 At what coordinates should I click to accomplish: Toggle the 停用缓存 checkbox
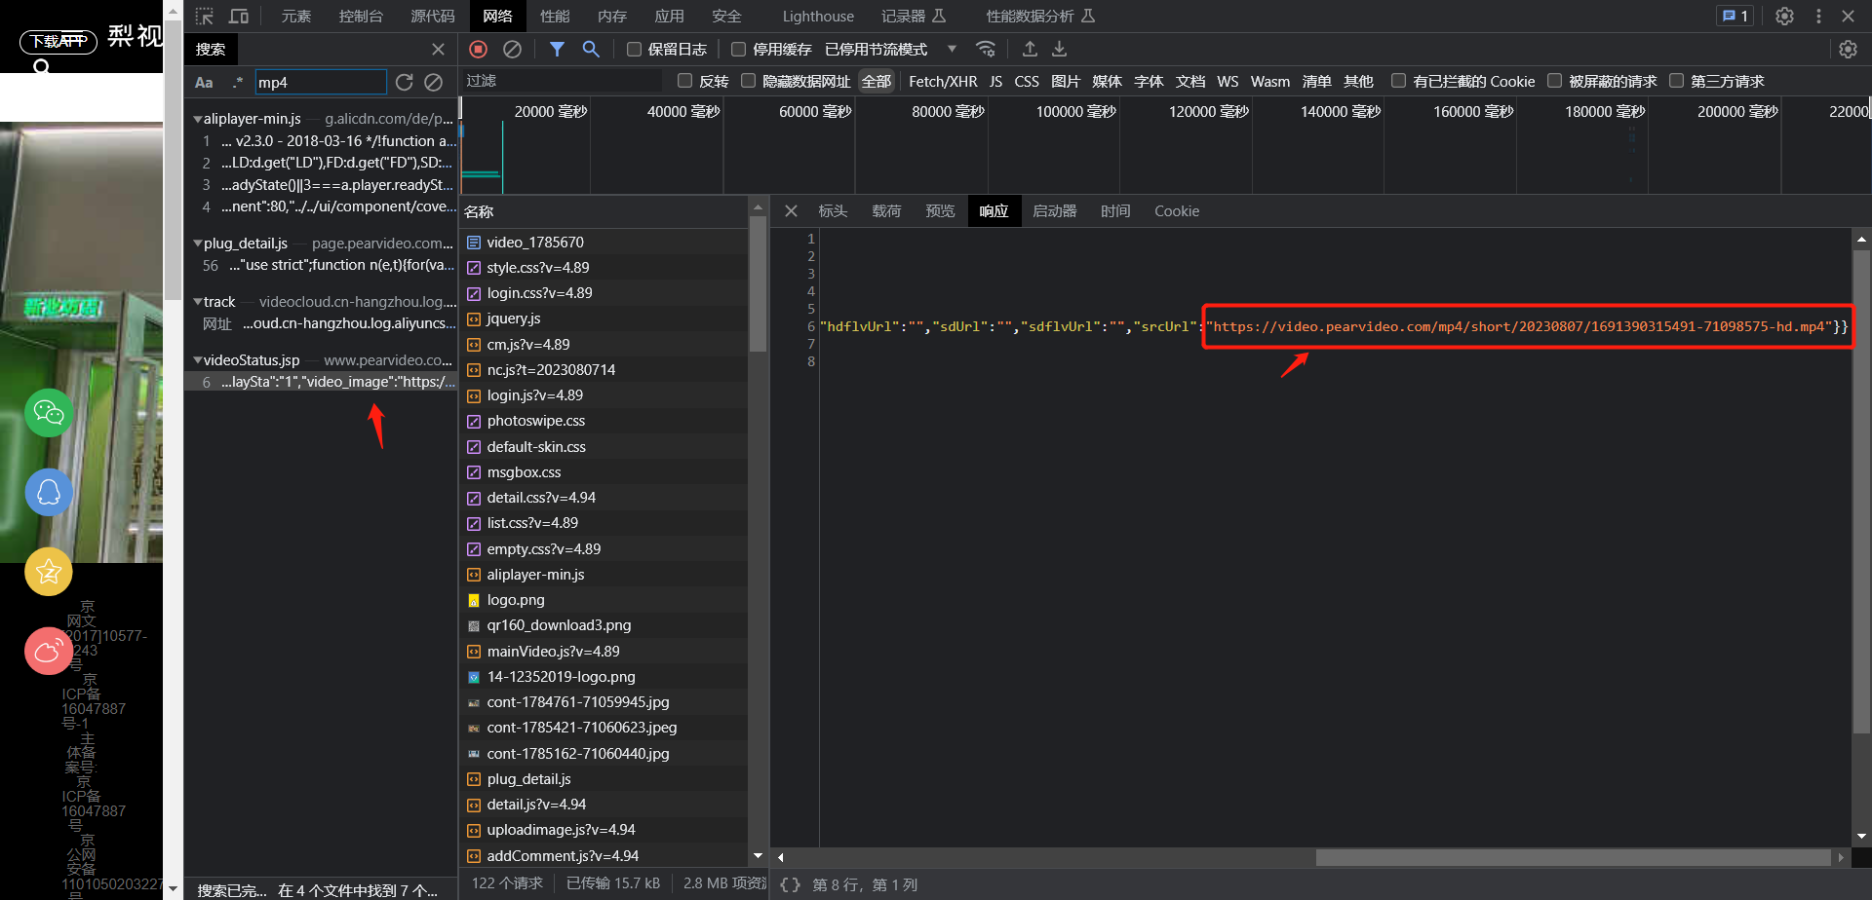coord(738,49)
